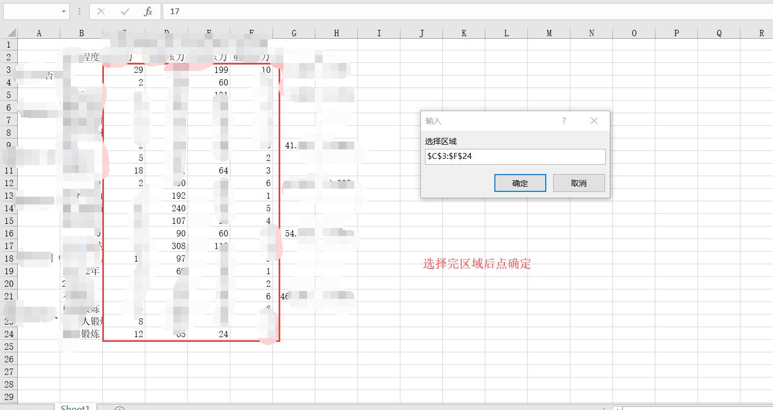
Task: Click the help question mark in 输入 dialog
Action: [564, 121]
